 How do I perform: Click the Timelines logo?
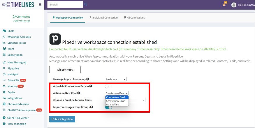[18, 5]
